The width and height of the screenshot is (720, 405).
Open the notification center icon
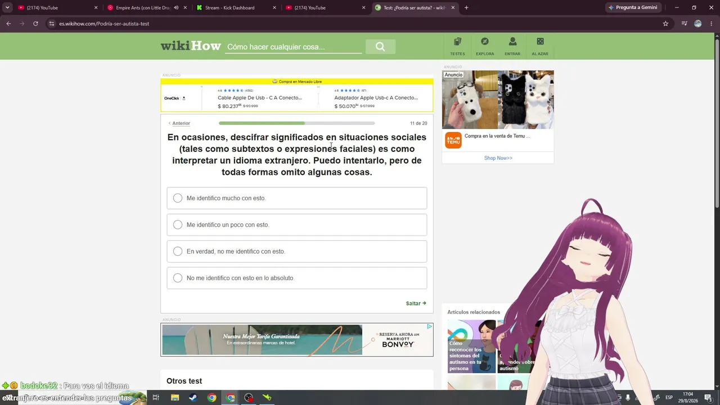(708, 398)
